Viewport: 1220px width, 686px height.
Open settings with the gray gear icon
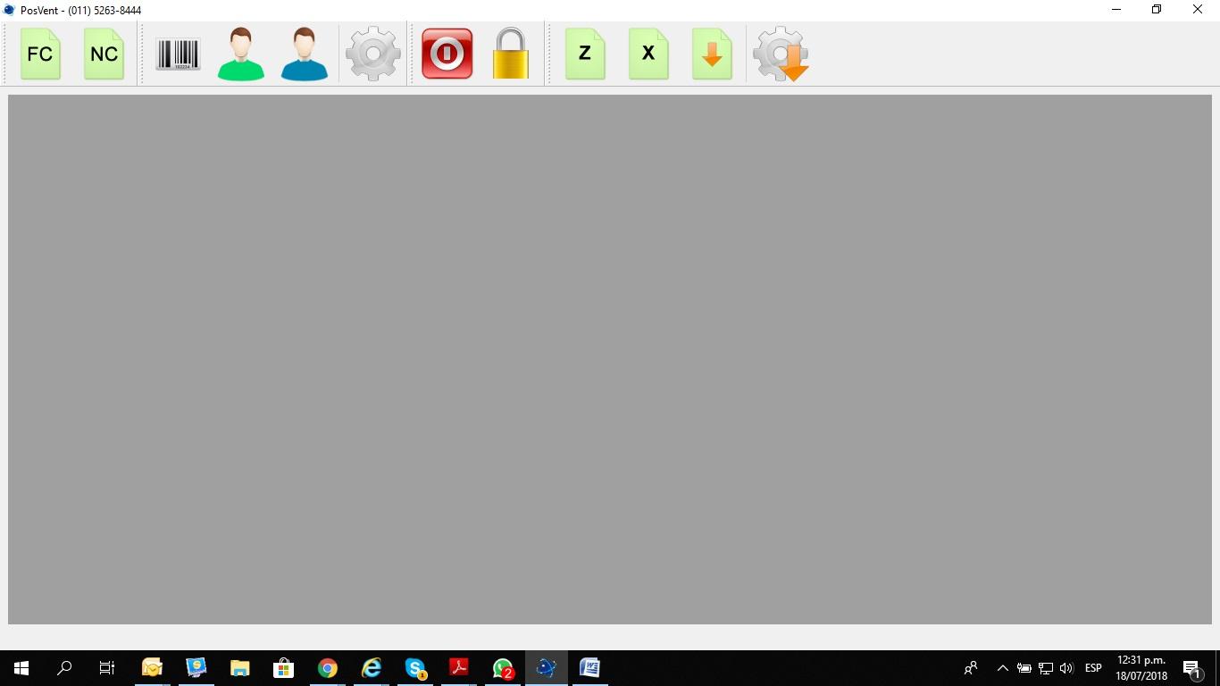pos(372,54)
